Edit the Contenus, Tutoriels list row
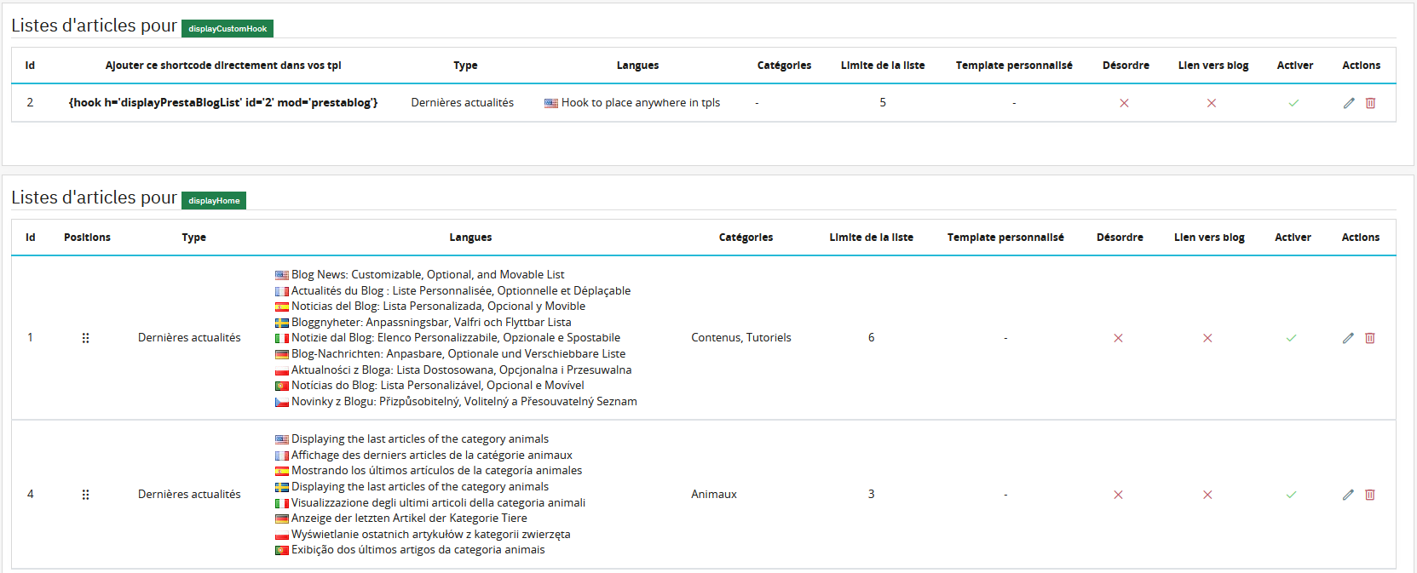 pos(1348,338)
